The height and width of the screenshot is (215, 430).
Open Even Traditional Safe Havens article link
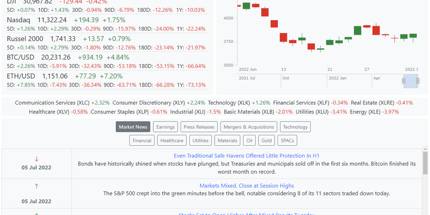click(246, 155)
